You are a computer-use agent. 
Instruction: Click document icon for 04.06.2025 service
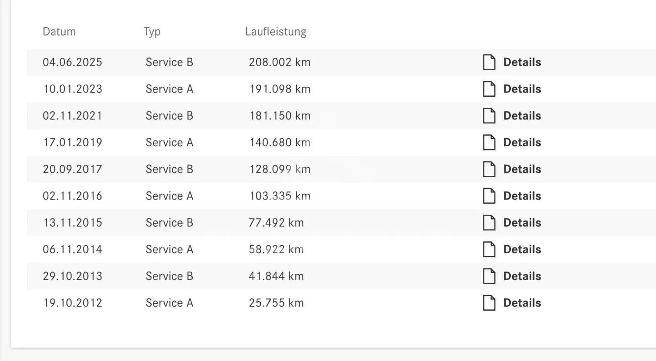click(x=489, y=62)
